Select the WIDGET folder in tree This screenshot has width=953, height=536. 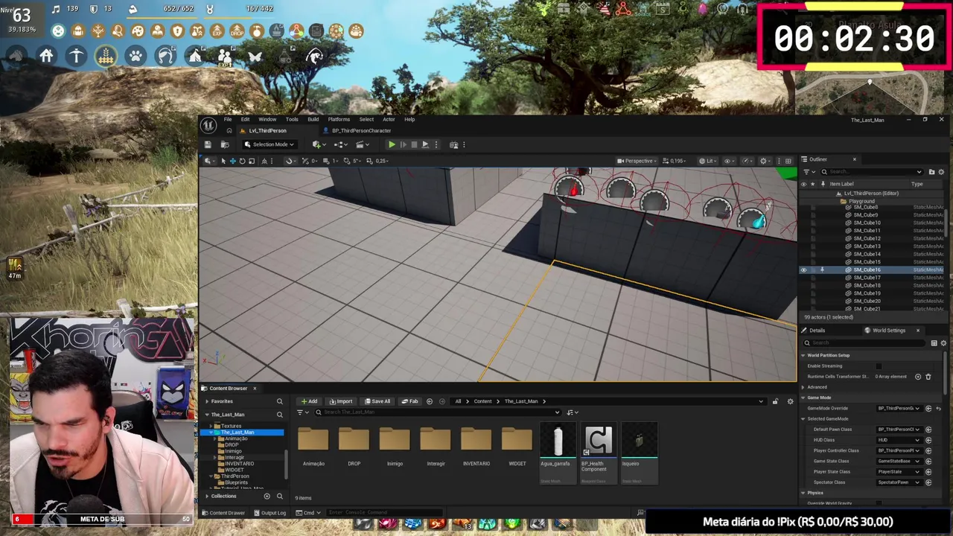coord(234,470)
